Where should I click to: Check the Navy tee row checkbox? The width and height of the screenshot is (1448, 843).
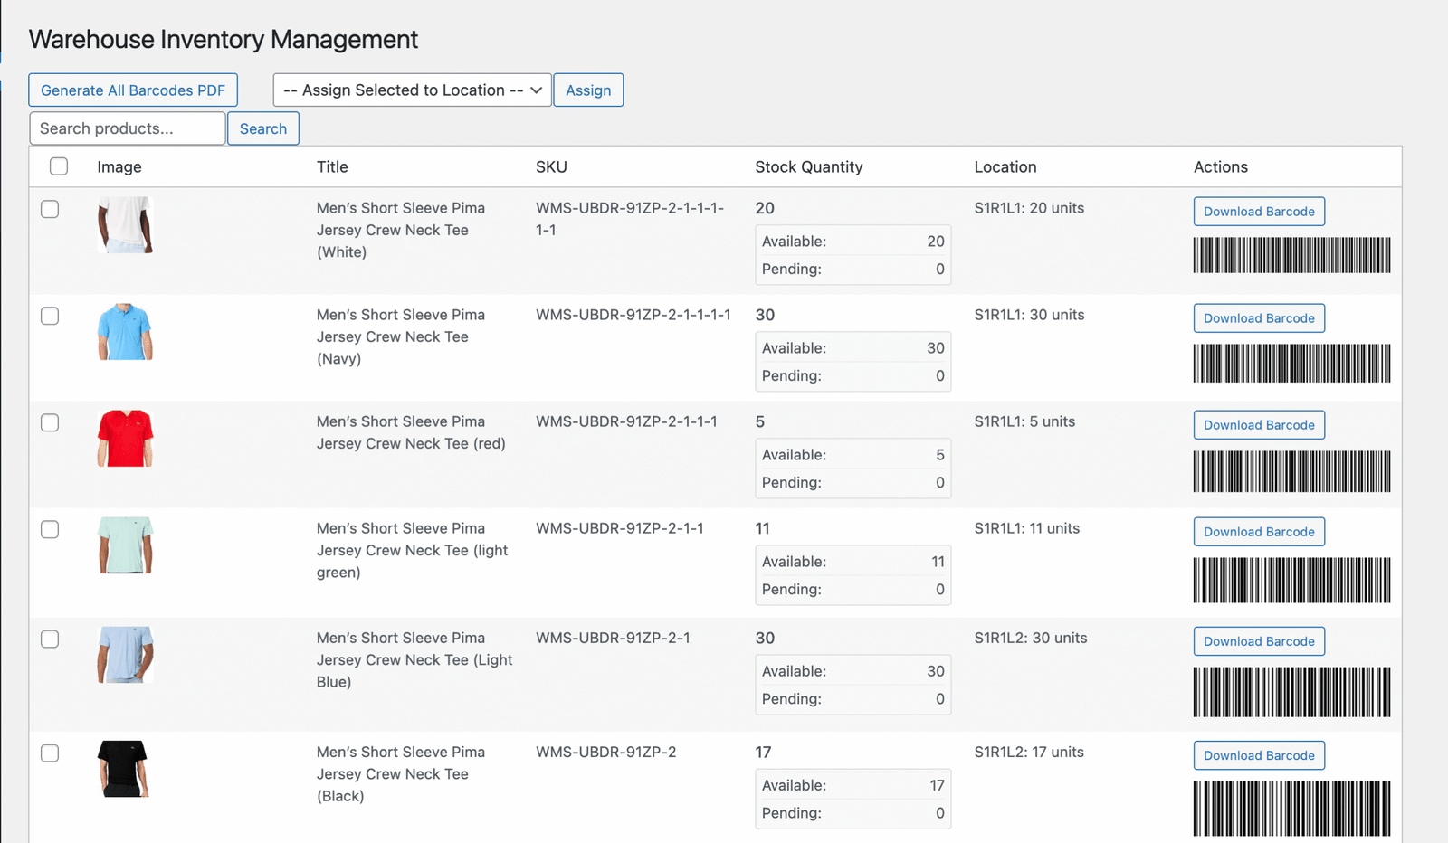coord(50,316)
